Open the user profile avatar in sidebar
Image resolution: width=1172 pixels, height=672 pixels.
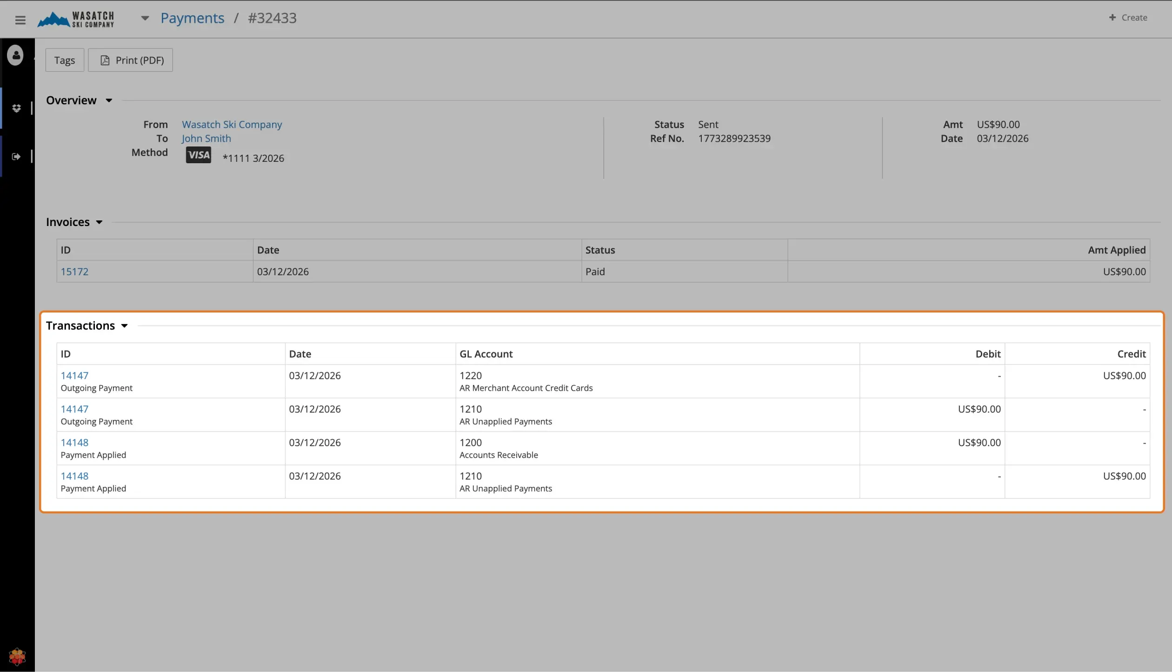pos(15,55)
